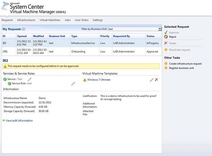The height and width of the screenshot is (156, 212).
Task: Click the green check beside Service Role
Action: [9, 84]
